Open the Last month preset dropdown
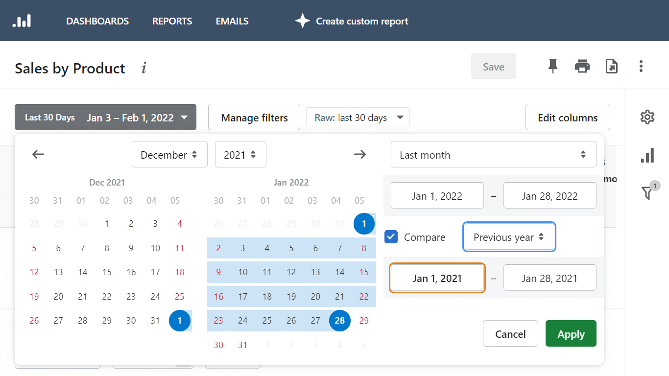Image resolution: width=669 pixels, height=376 pixels. [493, 154]
